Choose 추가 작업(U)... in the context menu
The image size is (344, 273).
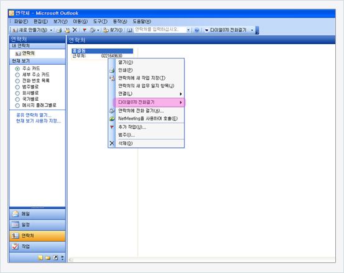146,127
